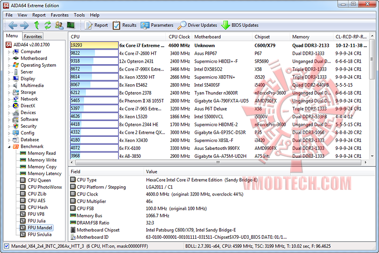Expand the Operating System node
Image resolution: width=379 pixels, height=253 pixels.
click(x=9, y=65)
